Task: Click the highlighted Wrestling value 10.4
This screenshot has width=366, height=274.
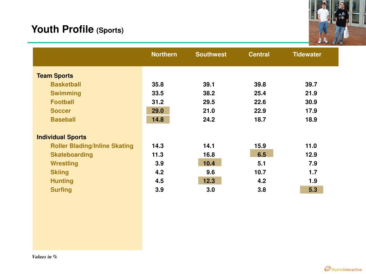Action: pos(210,162)
